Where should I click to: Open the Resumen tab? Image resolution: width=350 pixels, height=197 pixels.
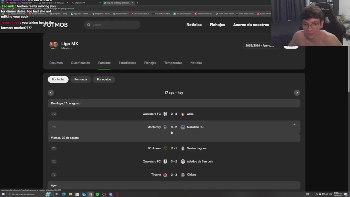[x=56, y=63]
